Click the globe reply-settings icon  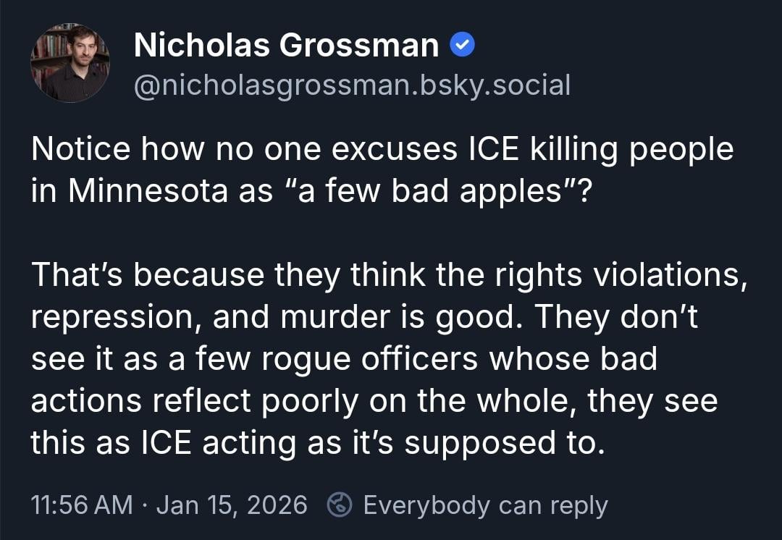(340, 505)
